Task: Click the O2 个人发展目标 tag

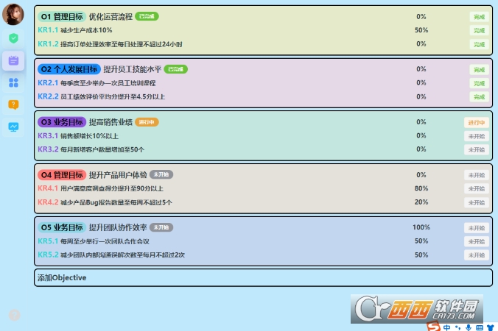Action: (69, 69)
